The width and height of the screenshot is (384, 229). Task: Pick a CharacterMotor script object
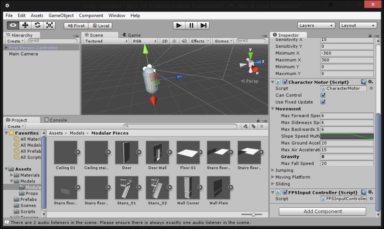click(x=371, y=88)
